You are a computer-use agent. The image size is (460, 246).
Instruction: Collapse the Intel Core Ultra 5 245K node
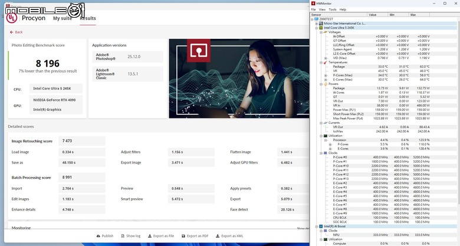(317, 28)
